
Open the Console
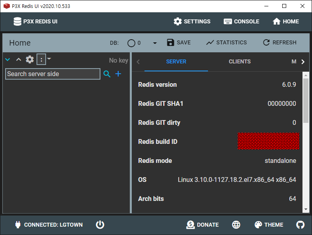[x=241, y=21]
